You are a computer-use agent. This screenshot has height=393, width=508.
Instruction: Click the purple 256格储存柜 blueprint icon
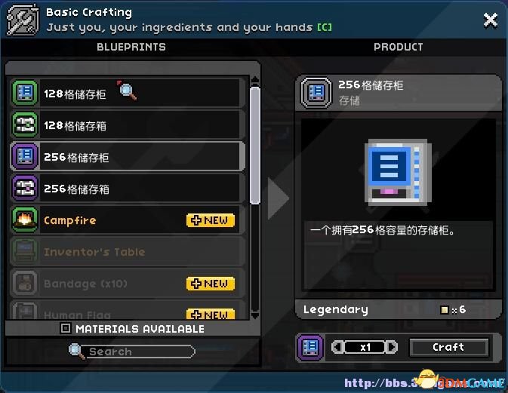(25, 156)
